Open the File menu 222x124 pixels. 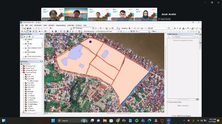pyautogui.click(x=22, y=25)
